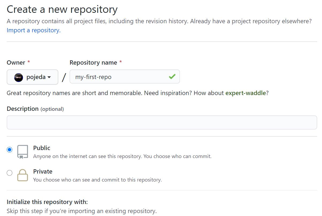Click the Private padlock icon
322x216 pixels.
pyautogui.click(x=22, y=175)
